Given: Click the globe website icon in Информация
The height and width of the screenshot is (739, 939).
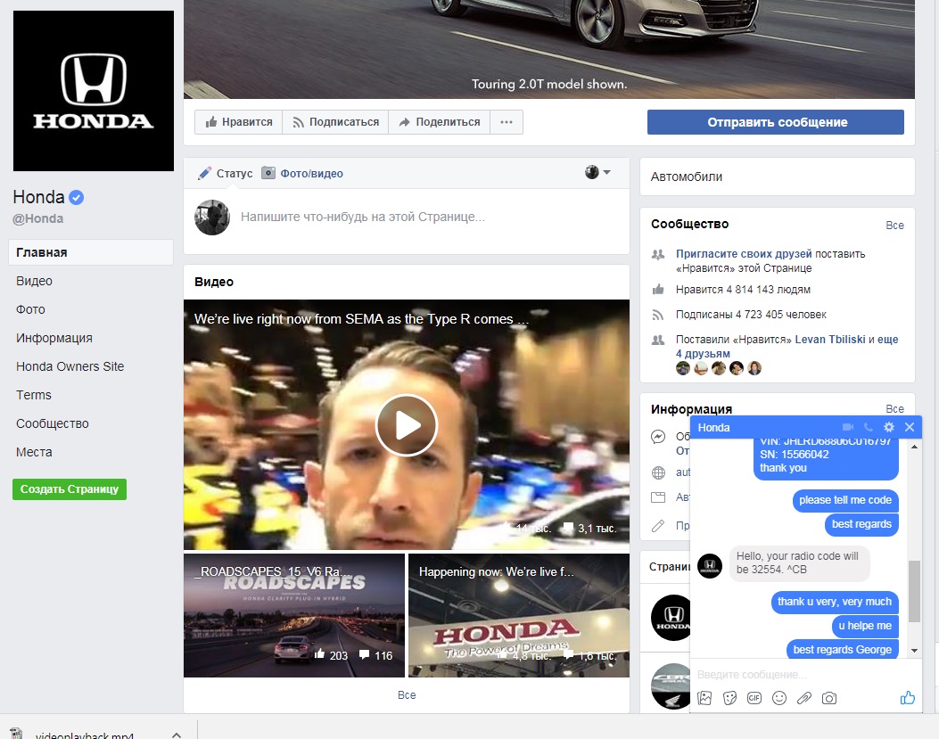Looking at the screenshot, I should (658, 472).
